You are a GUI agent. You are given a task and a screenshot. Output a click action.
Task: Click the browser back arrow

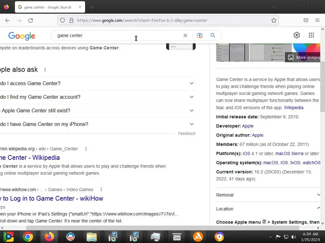click(8, 20)
